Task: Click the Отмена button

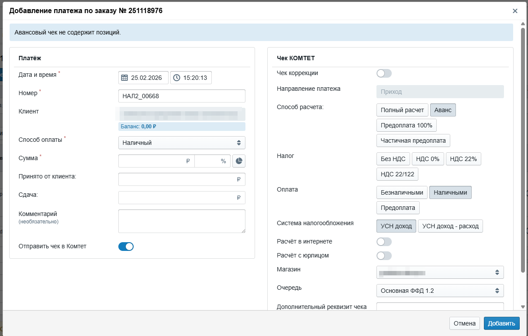Action: (x=465, y=323)
